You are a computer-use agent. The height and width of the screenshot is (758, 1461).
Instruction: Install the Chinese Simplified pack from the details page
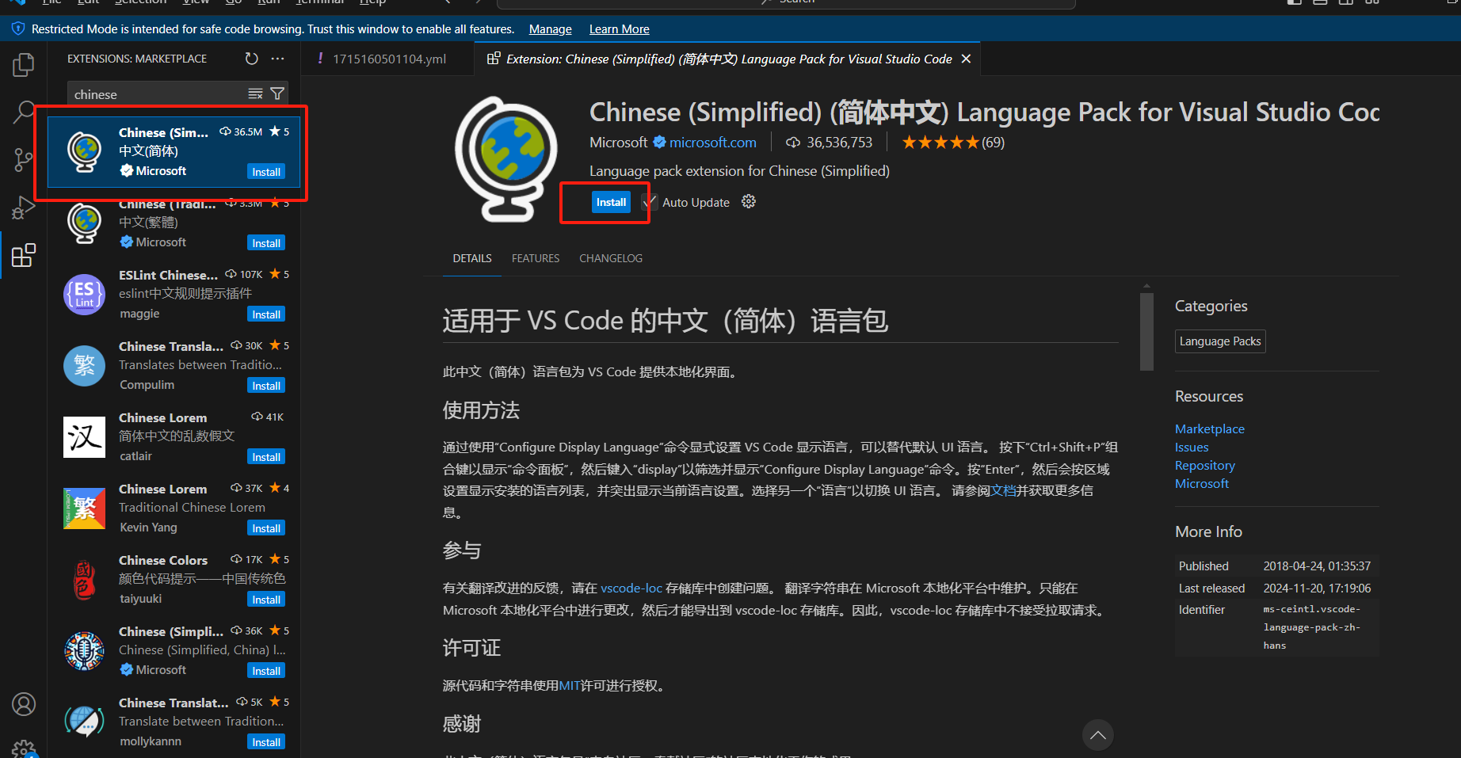[611, 202]
